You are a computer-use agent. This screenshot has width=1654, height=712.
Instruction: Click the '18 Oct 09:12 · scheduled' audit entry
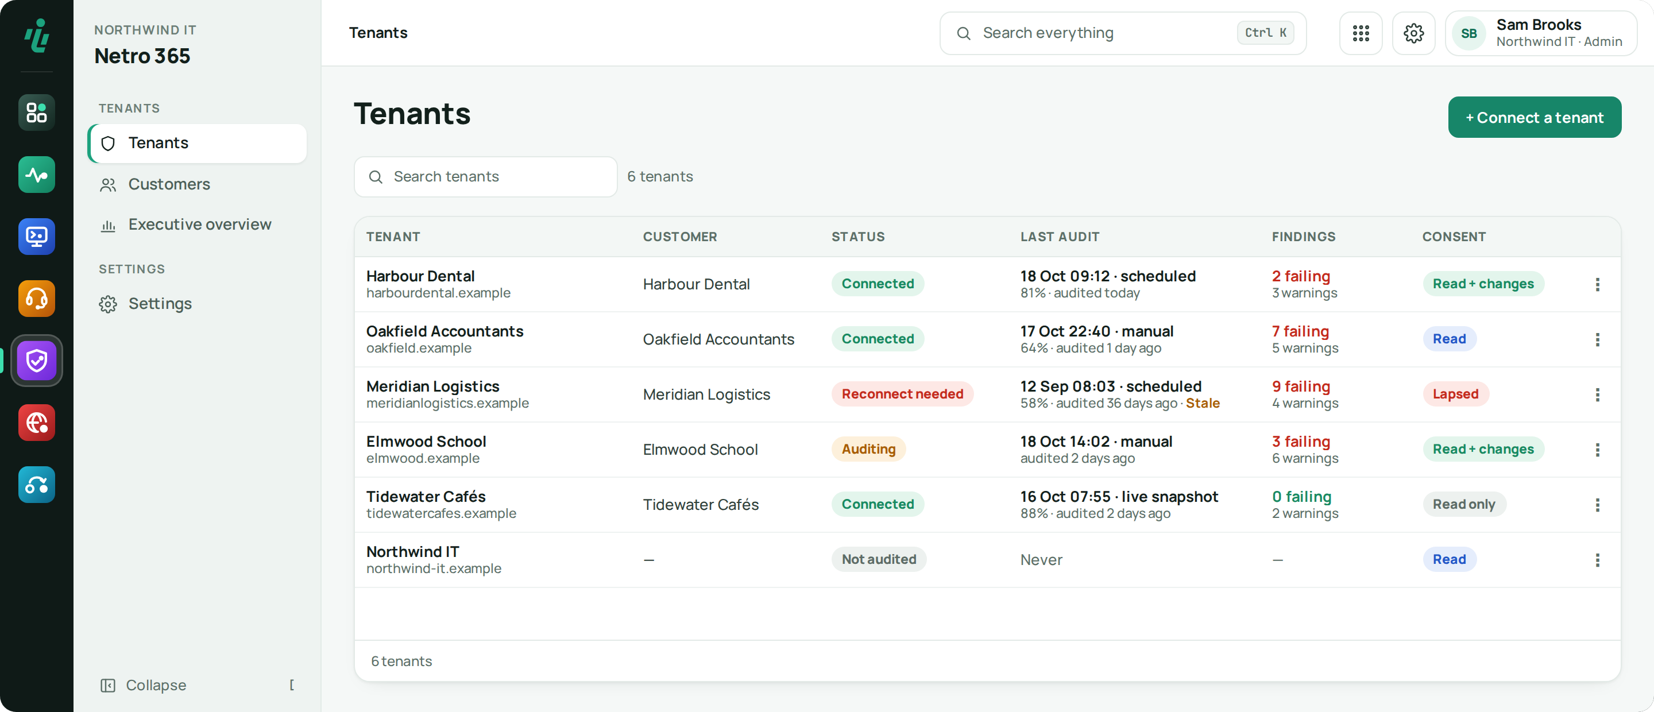point(1108,277)
